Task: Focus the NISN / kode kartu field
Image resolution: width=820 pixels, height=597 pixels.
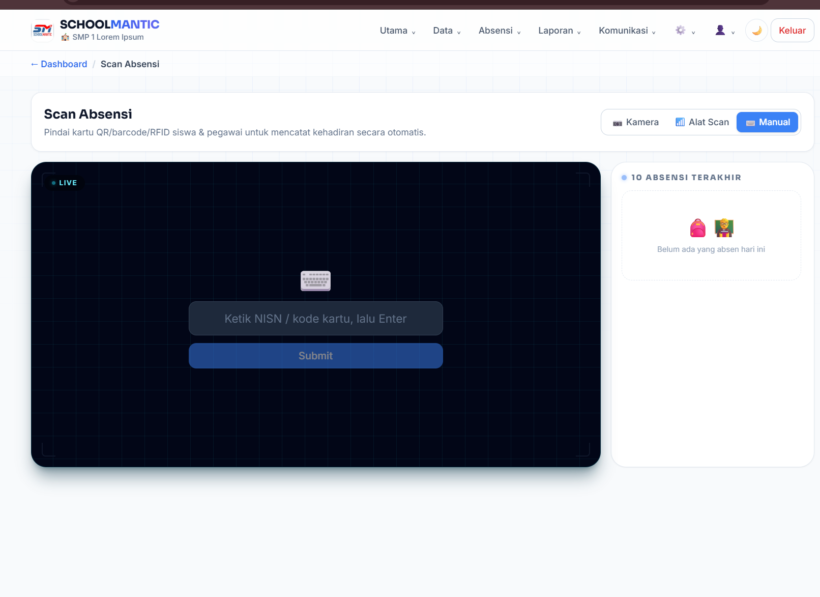Action: tap(316, 319)
